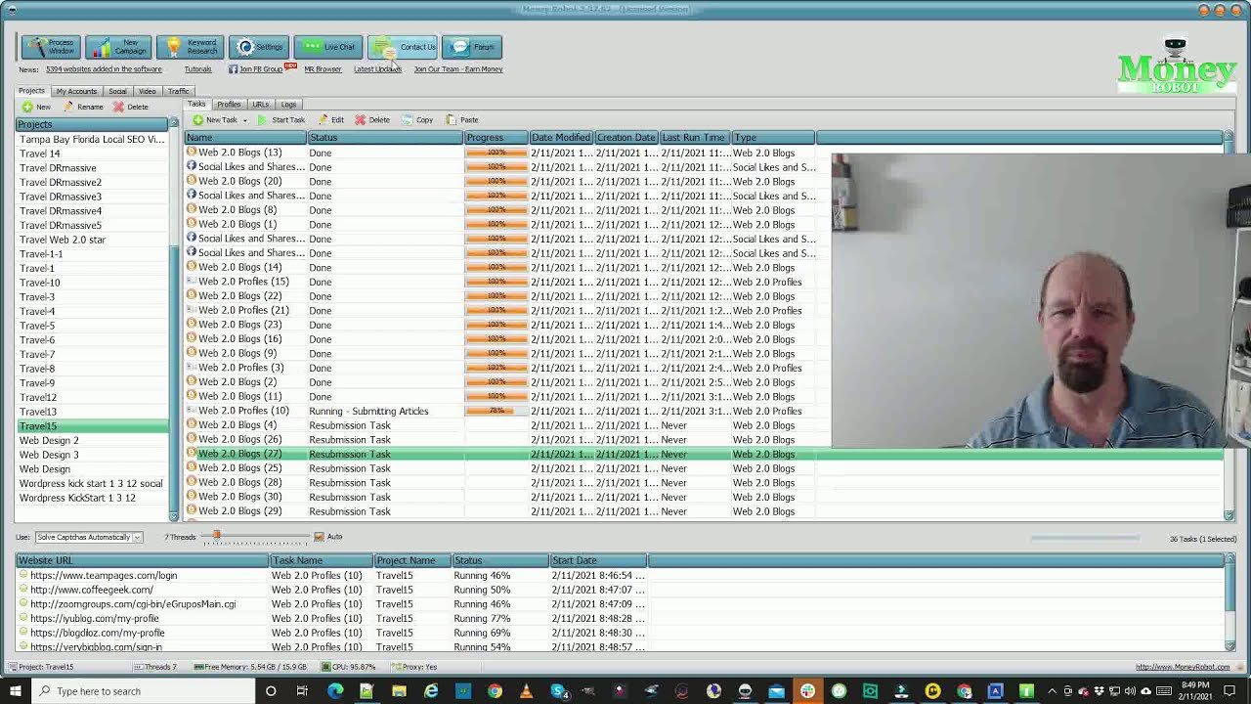Screen dimensions: 1251x704
Task: Switch to the Video tab
Action: tap(147, 91)
